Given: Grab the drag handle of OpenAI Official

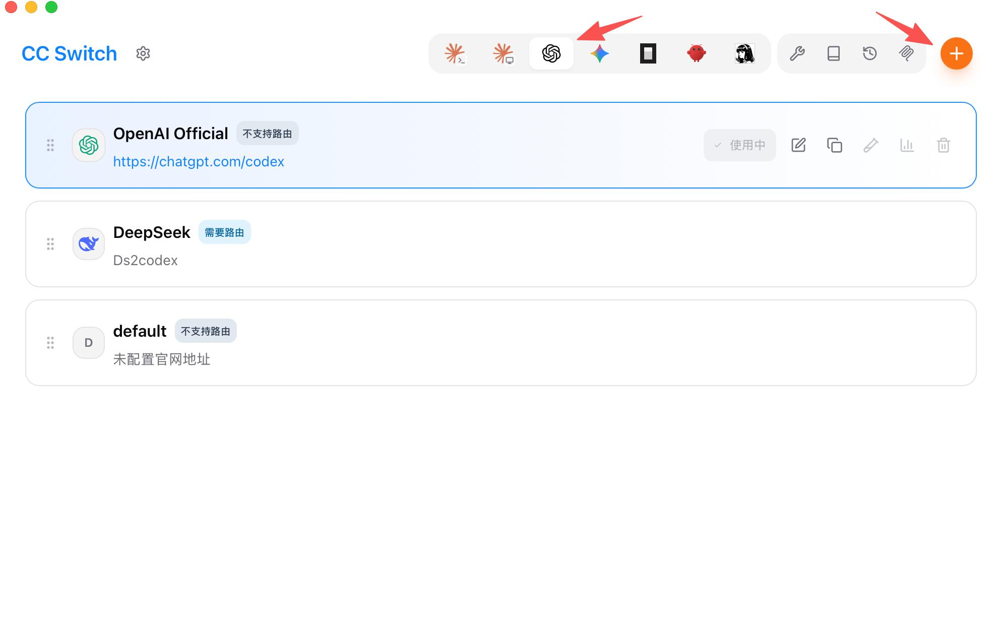Looking at the screenshot, I should pyautogui.click(x=50, y=145).
